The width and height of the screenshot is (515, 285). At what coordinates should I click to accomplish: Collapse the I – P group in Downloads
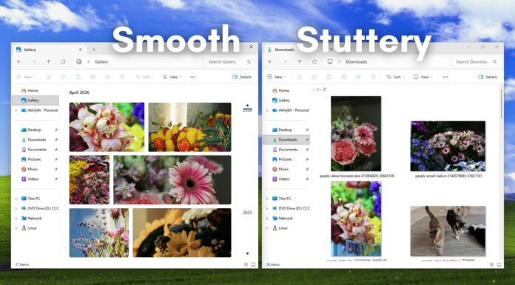tap(314, 90)
